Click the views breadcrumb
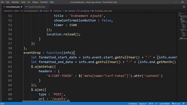187x105 pixels. (16, 11)
